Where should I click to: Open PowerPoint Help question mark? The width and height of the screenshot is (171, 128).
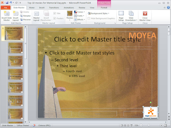click(168, 7)
